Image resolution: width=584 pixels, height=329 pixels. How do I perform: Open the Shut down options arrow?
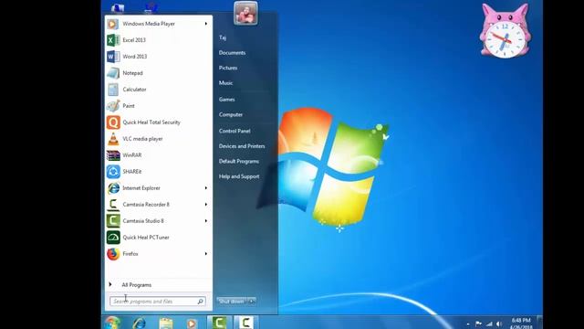pos(252,301)
